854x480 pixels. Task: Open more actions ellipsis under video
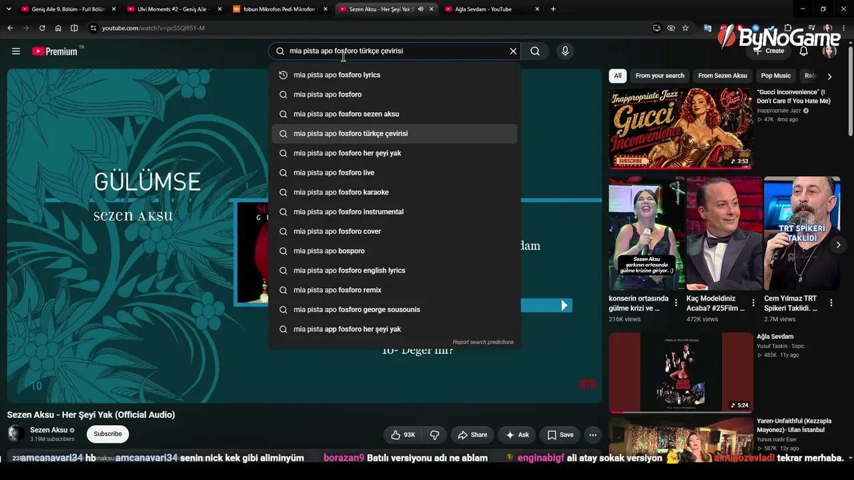pos(592,435)
